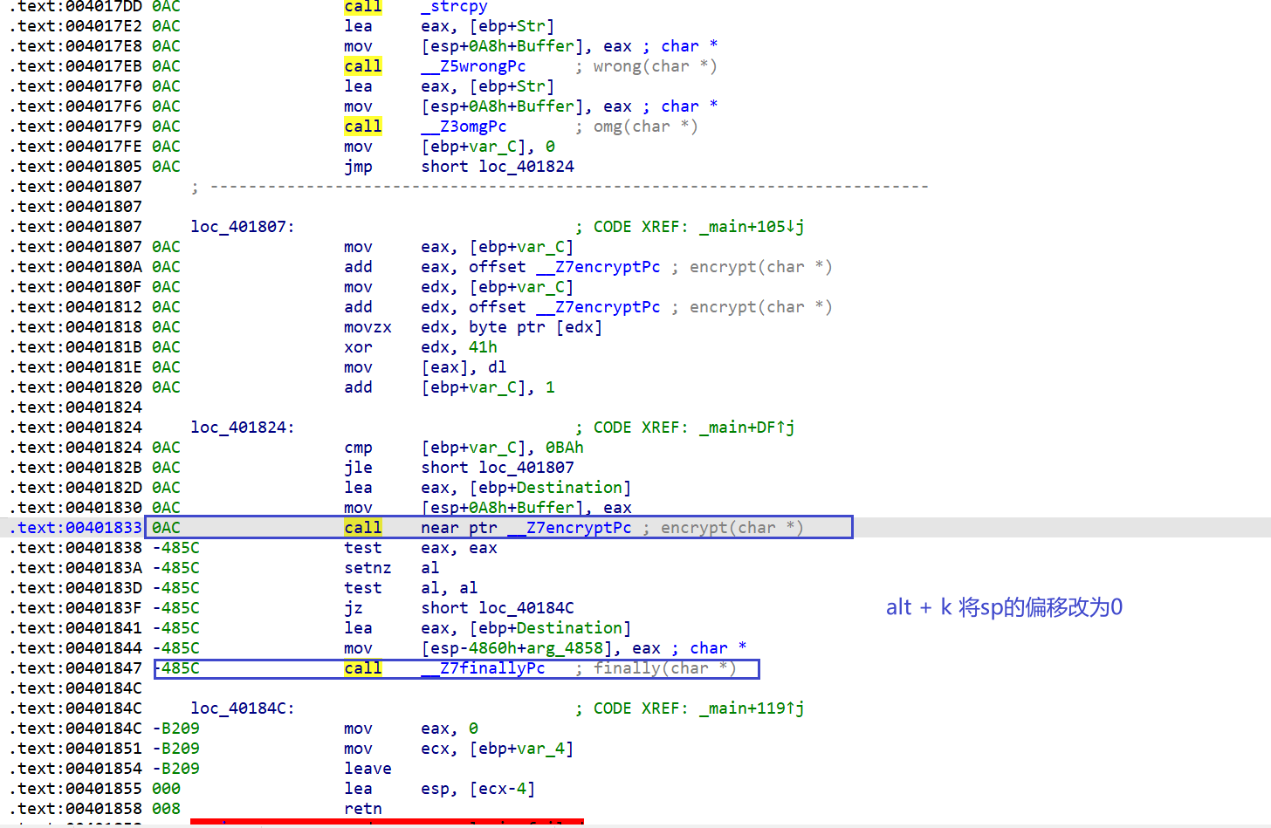Follow the CODE XREF _main+119 reference
1271x828 pixels.
point(751,708)
